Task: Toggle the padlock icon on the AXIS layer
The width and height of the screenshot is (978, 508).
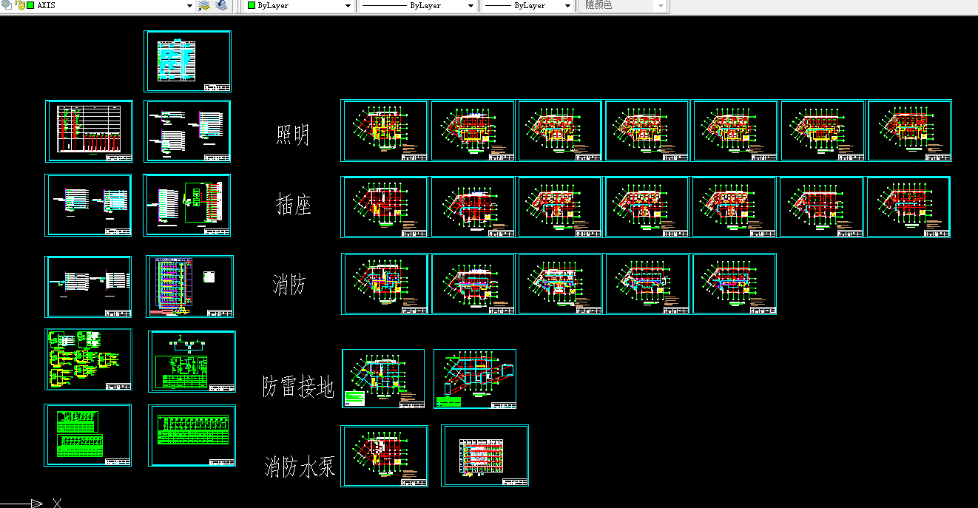Action: (x=18, y=6)
